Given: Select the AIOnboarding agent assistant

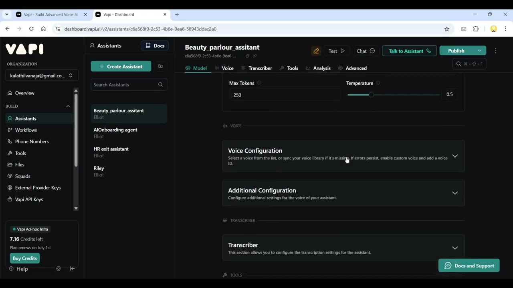Looking at the screenshot, I should 129,133.
